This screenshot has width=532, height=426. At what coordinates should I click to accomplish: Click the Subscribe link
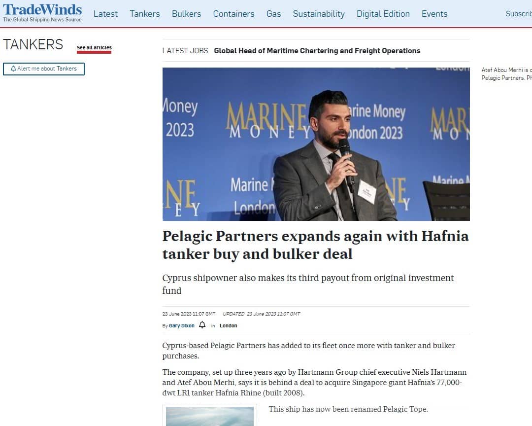[x=519, y=14]
